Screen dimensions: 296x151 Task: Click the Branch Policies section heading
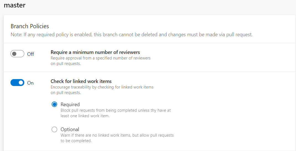[30, 26]
